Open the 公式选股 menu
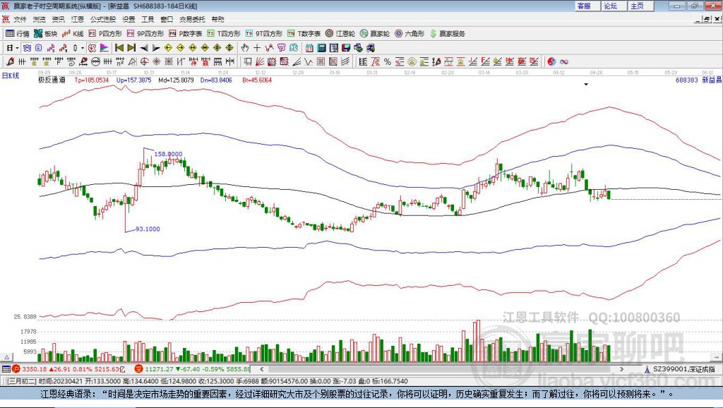The width and height of the screenshot is (723, 408). coord(102,19)
